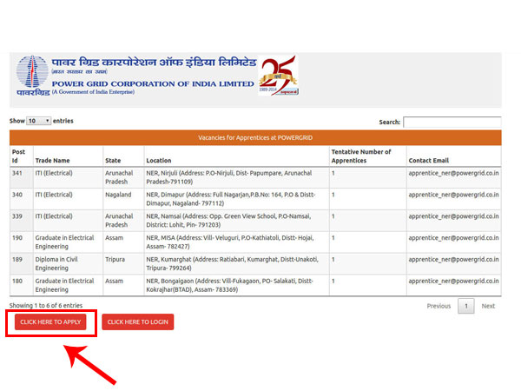Select Post Id 190 cell
521x391 pixels.
pyautogui.click(x=21, y=242)
